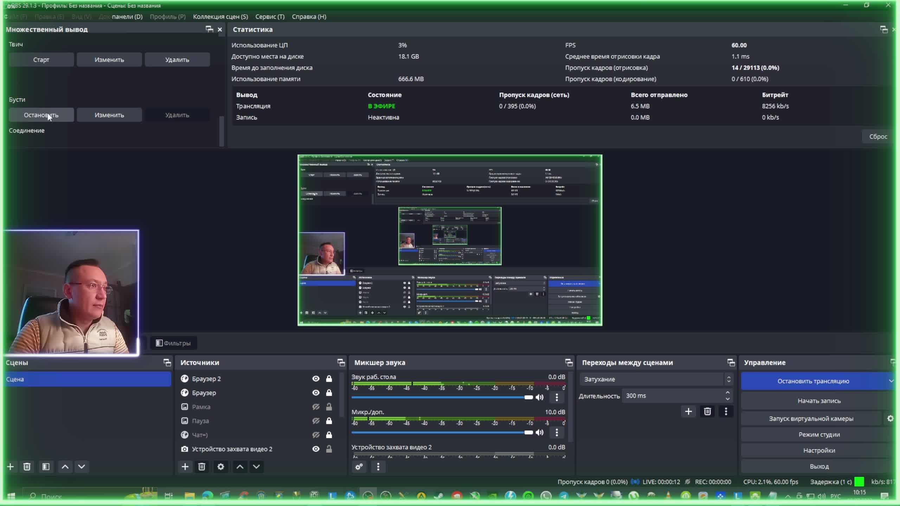Hide the Браузер 2 source
The width and height of the screenshot is (900, 506).
click(x=316, y=379)
